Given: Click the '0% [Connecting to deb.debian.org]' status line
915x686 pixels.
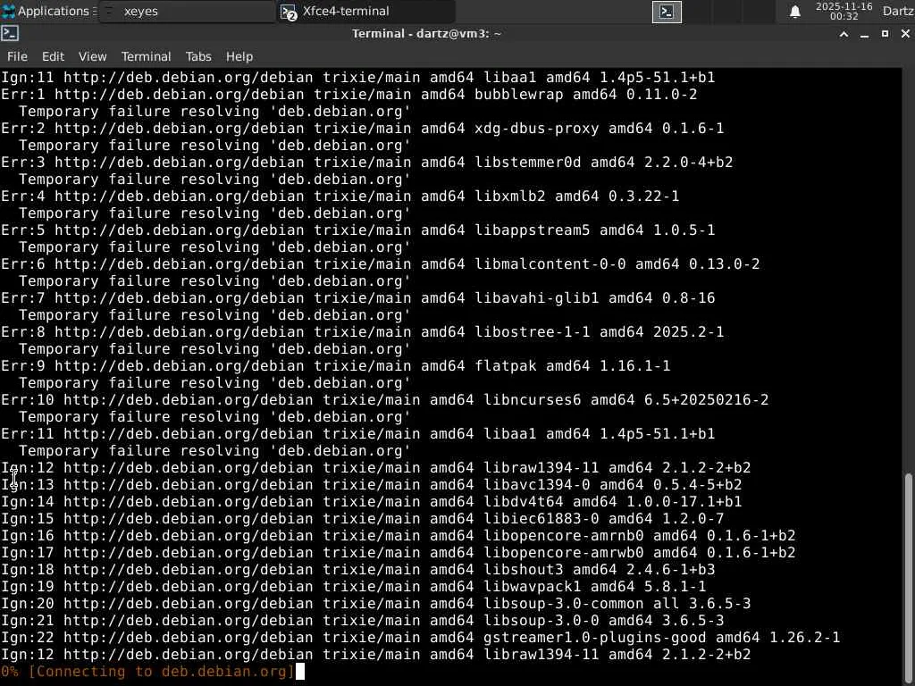Looking at the screenshot, I should [147, 672].
